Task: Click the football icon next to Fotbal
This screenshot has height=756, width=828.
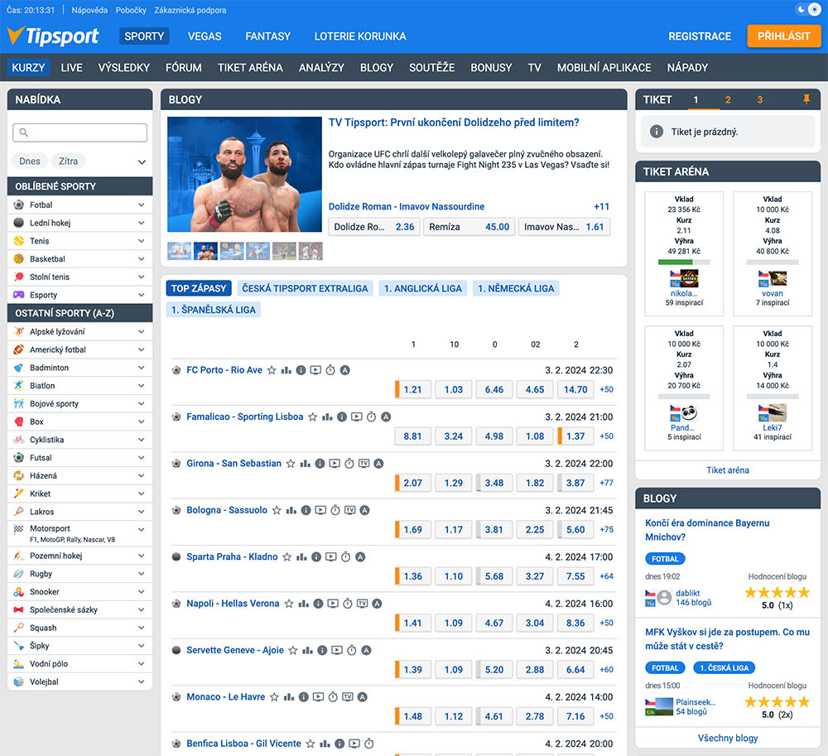Action: click(18, 205)
